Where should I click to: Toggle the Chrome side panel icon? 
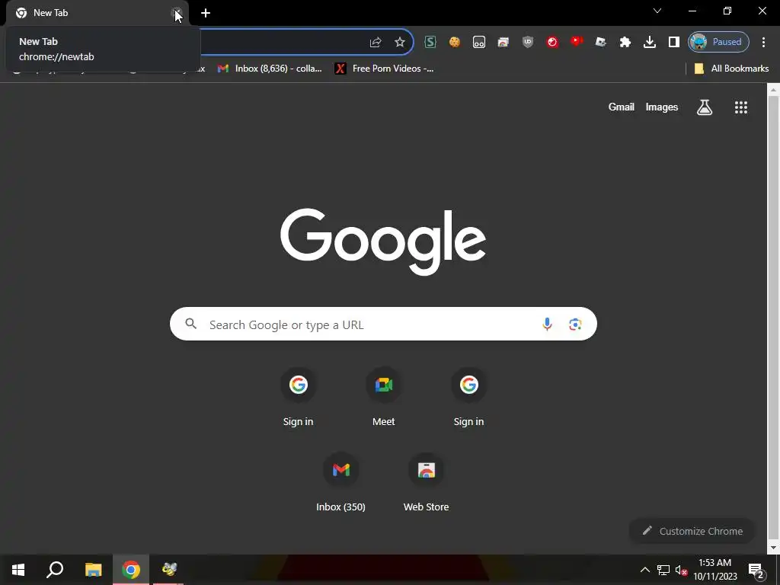click(x=674, y=42)
